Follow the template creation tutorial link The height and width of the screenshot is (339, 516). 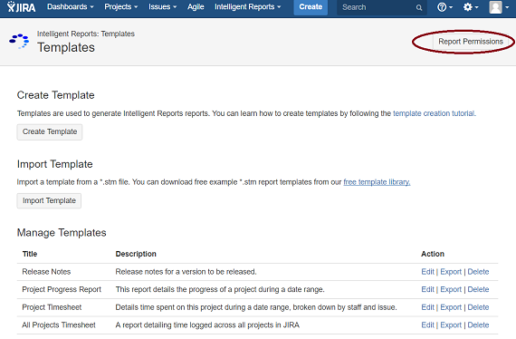(x=434, y=113)
